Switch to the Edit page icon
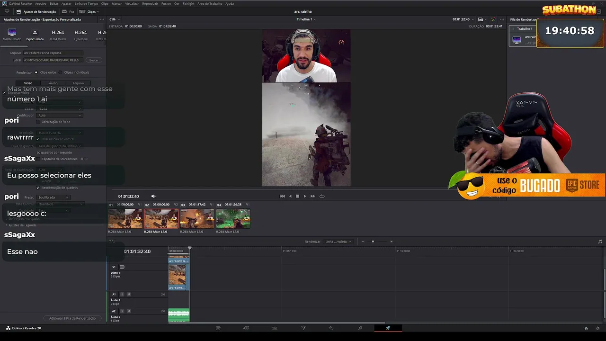The width and height of the screenshot is (606, 341). click(275, 328)
